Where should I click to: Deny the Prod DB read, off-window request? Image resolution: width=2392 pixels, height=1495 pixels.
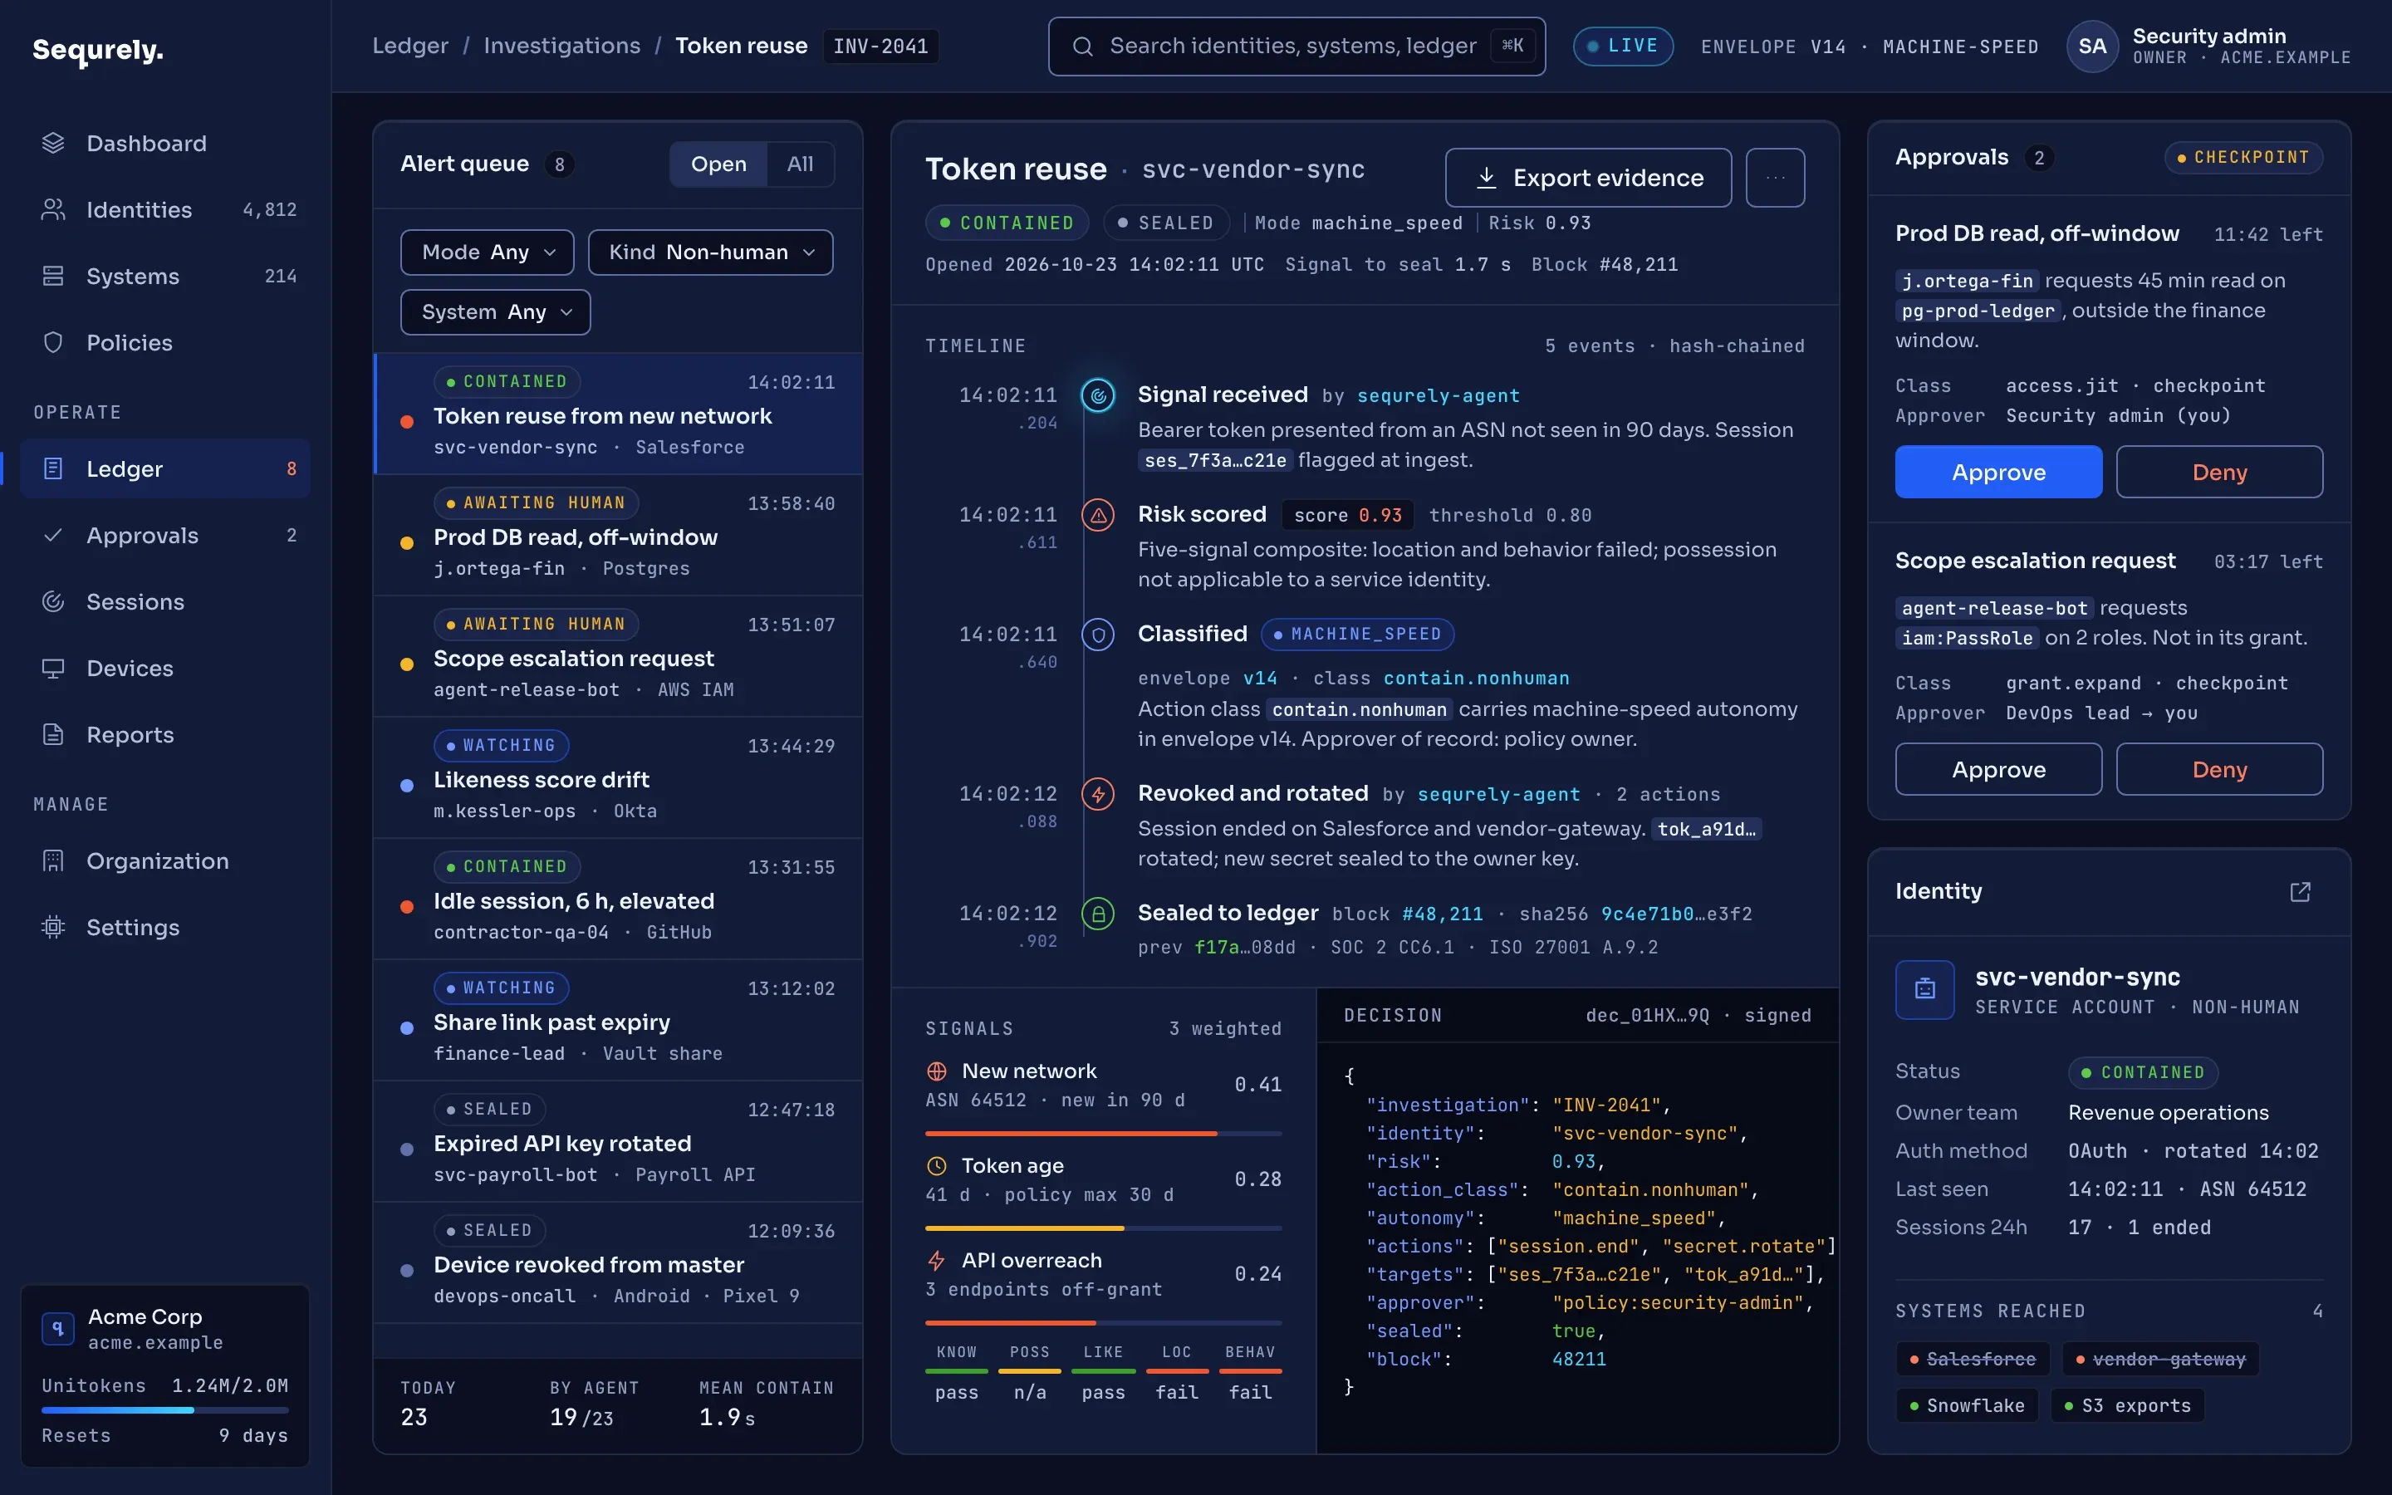2219,472
